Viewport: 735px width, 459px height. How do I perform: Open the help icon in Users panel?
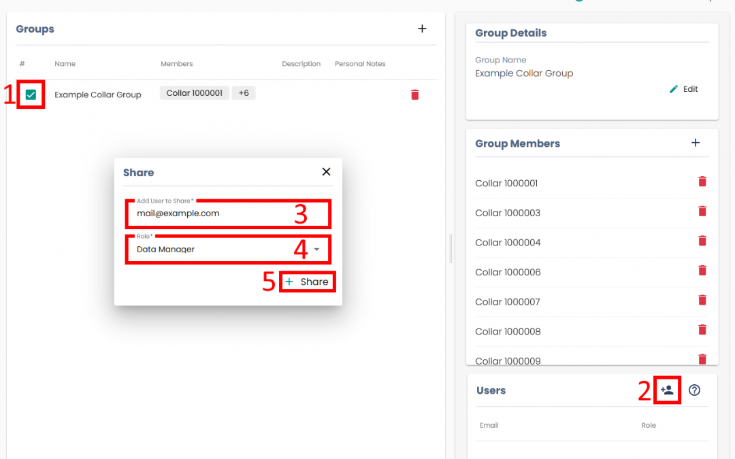694,390
